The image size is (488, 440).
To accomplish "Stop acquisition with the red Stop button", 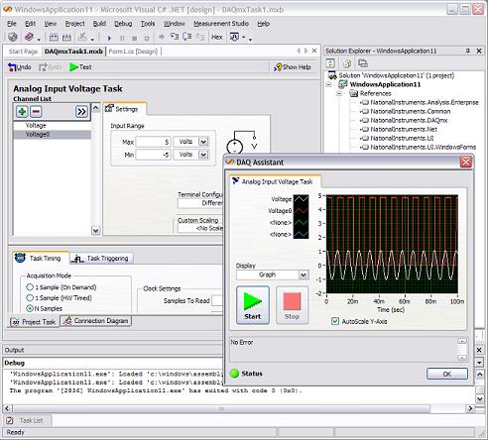I will point(292,305).
